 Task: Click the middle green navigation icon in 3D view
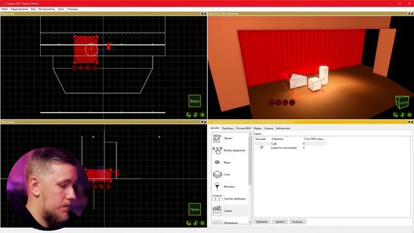(x=402, y=115)
